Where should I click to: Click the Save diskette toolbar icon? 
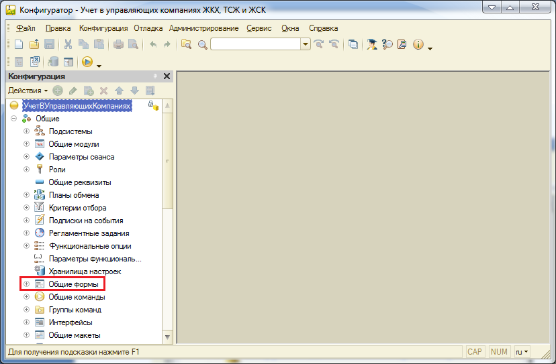tap(49, 44)
